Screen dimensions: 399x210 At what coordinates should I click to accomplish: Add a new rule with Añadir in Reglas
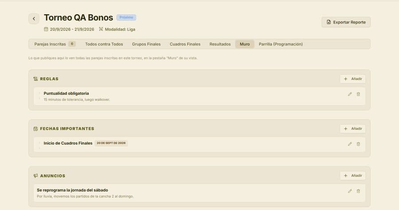[x=353, y=79]
